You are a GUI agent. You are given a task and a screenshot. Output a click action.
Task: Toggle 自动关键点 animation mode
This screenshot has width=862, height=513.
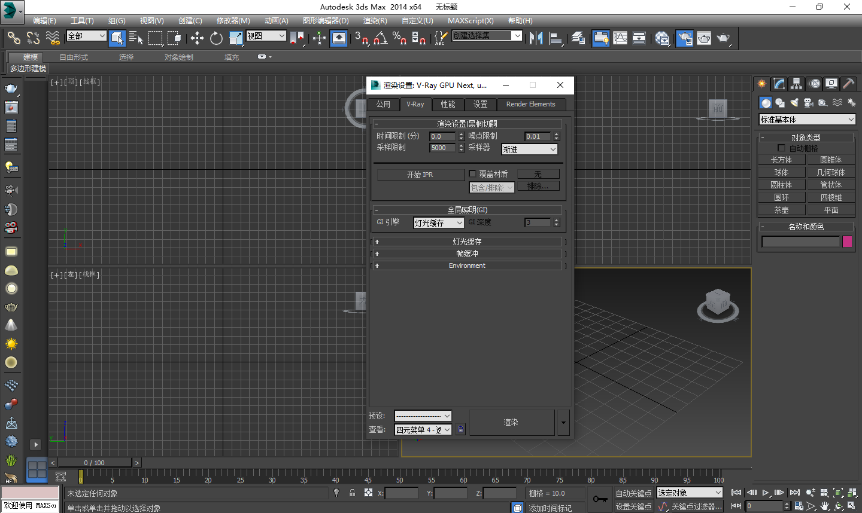pyautogui.click(x=633, y=493)
